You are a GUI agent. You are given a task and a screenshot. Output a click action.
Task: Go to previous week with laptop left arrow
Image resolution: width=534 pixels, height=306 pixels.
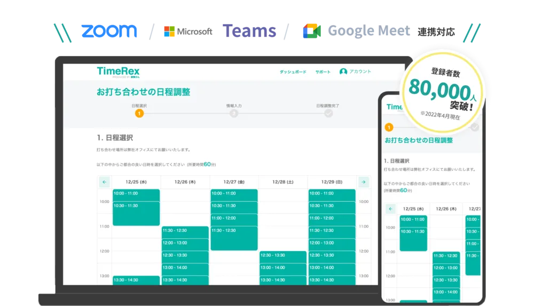tap(104, 182)
